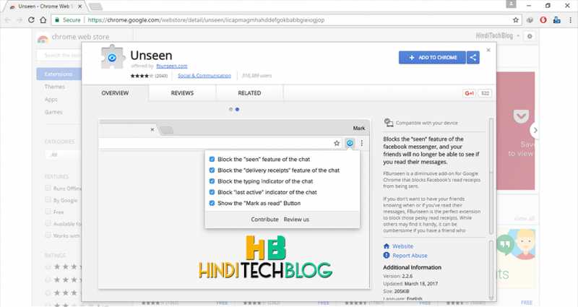Switch to the Related tab
Screen dimensions: 578x307
click(x=249, y=93)
